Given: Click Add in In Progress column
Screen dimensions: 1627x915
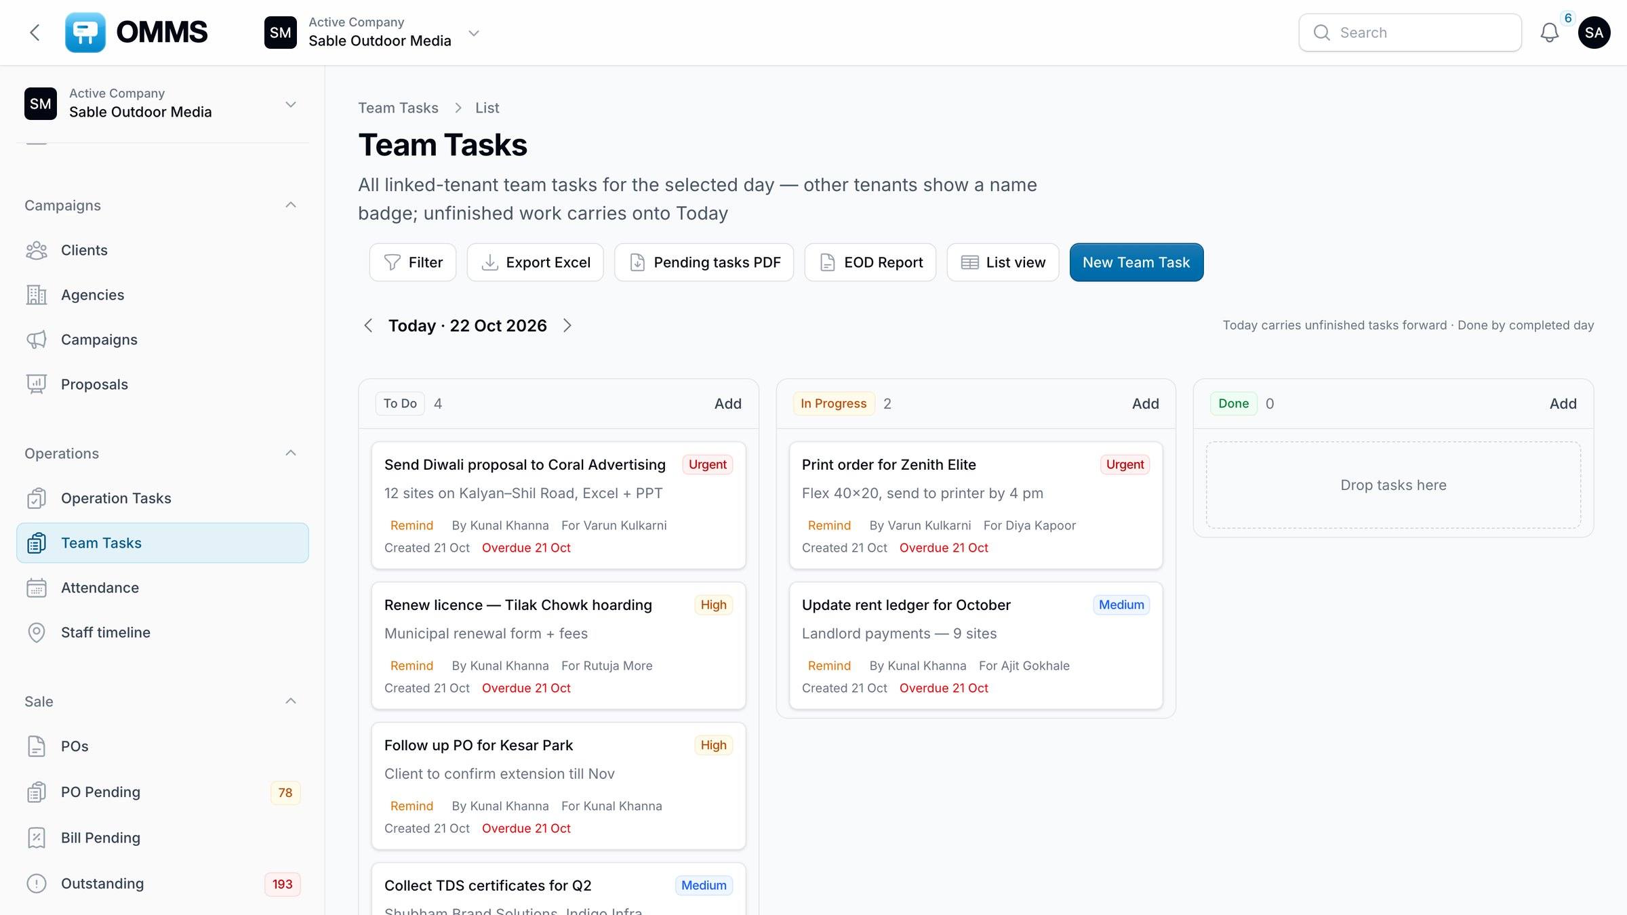Looking at the screenshot, I should click(1146, 403).
